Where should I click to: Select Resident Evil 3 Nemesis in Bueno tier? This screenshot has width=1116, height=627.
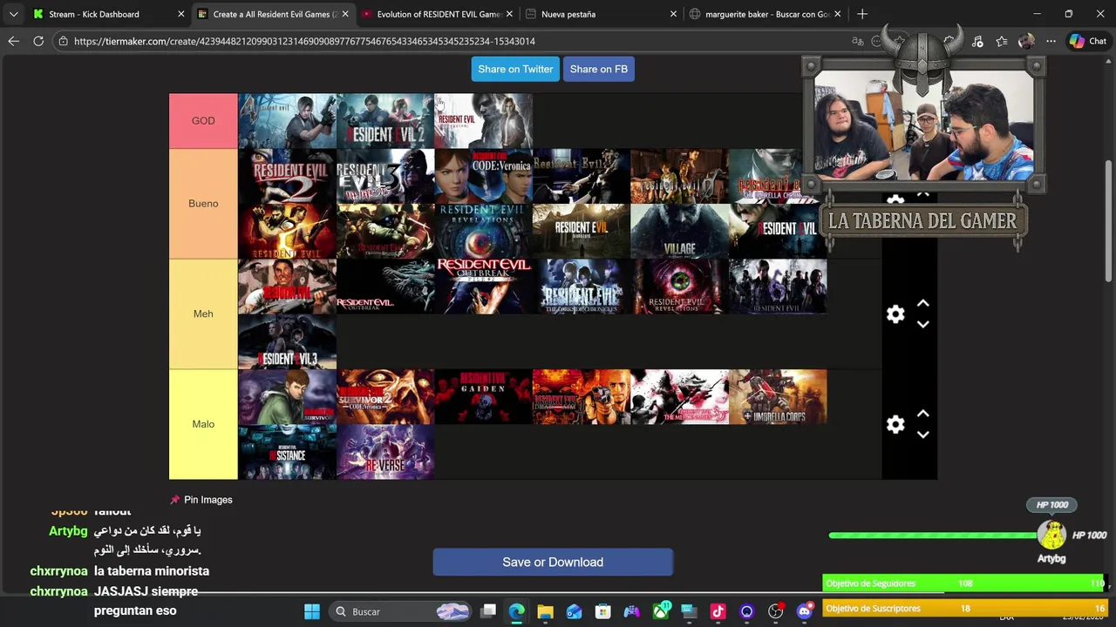tap(384, 176)
